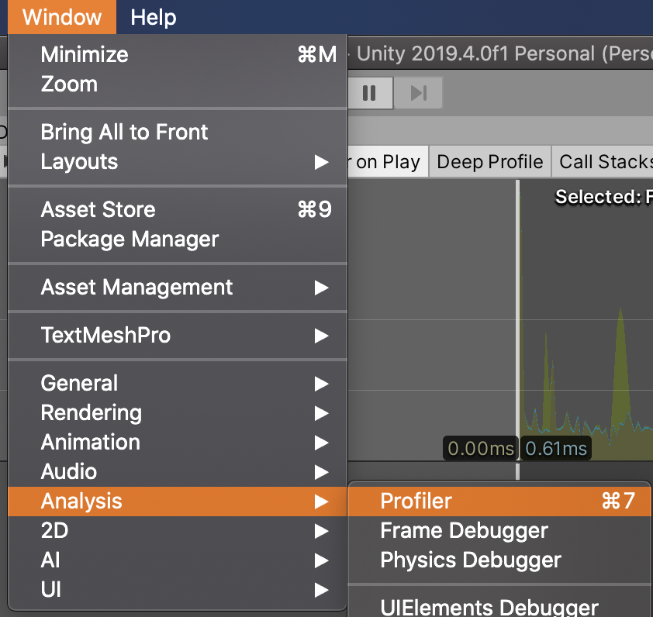Open Physics Debugger window
Screen dimensions: 653x617
point(499,560)
